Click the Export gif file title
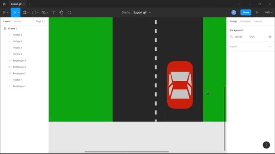 (x=140, y=12)
